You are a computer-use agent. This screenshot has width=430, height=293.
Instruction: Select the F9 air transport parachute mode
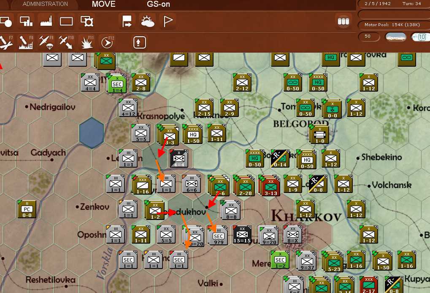pyautogui.click(x=46, y=43)
